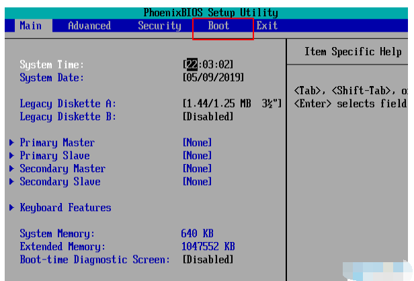The image size is (414, 281).
Task: Switch to the Advanced tab
Action: point(89,26)
